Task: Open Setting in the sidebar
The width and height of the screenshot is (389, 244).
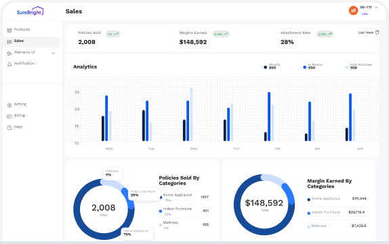Action: coord(20,104)
